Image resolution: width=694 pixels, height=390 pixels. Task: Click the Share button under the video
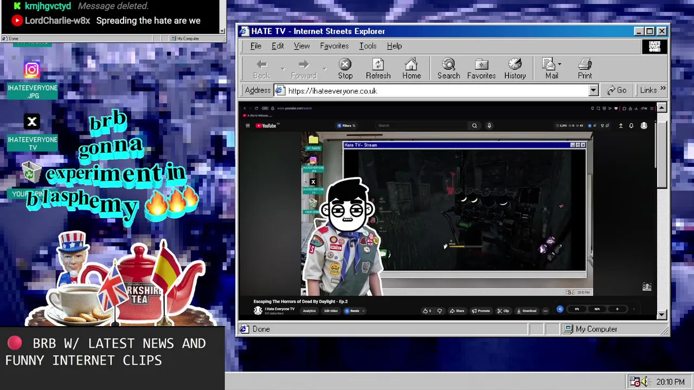point(457,311)
